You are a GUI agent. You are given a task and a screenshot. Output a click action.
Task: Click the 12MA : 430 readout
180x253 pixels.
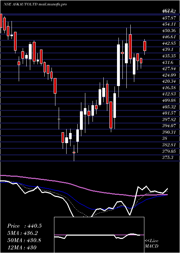coord(22,247)
